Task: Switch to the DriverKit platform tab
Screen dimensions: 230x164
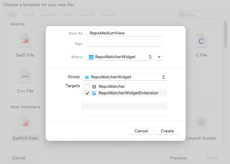Action: [x=109, y=15]
